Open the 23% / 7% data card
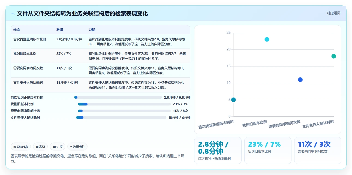This screenshot has width=352, height=175. pyautogui.click(x=268, y=150)
